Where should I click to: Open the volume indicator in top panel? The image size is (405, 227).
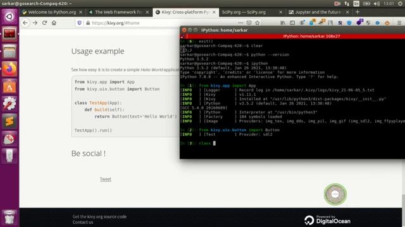click(377, 4)
